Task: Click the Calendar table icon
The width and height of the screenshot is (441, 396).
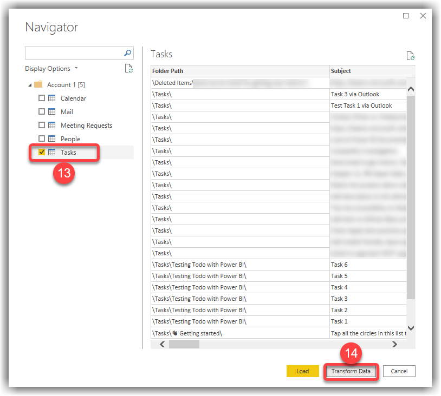Action: pyautogui.click(x=52, y=98)
